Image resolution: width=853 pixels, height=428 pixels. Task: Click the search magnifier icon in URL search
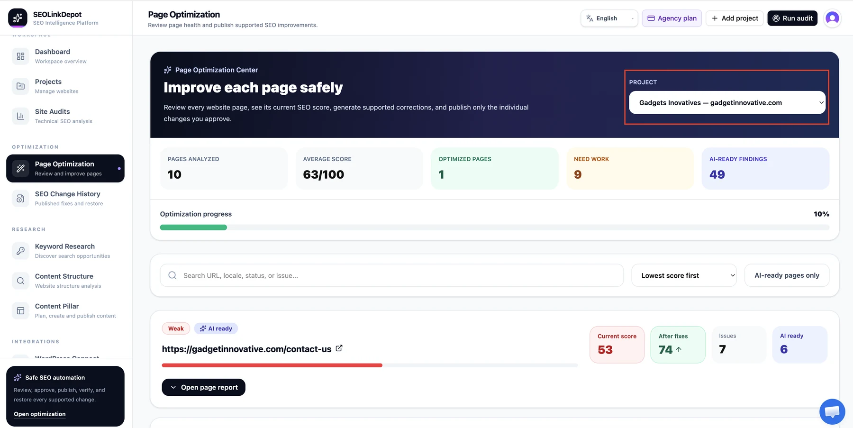coord(172,275)
